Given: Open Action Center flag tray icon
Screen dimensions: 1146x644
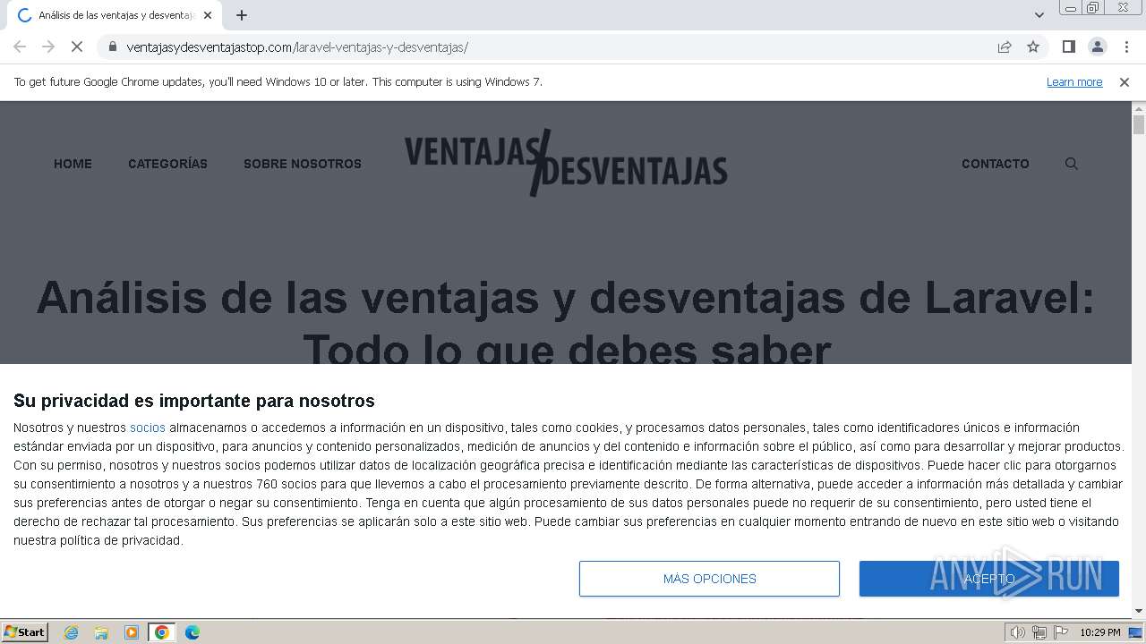Looking at the screenshot, I should tap(1060, 632).
